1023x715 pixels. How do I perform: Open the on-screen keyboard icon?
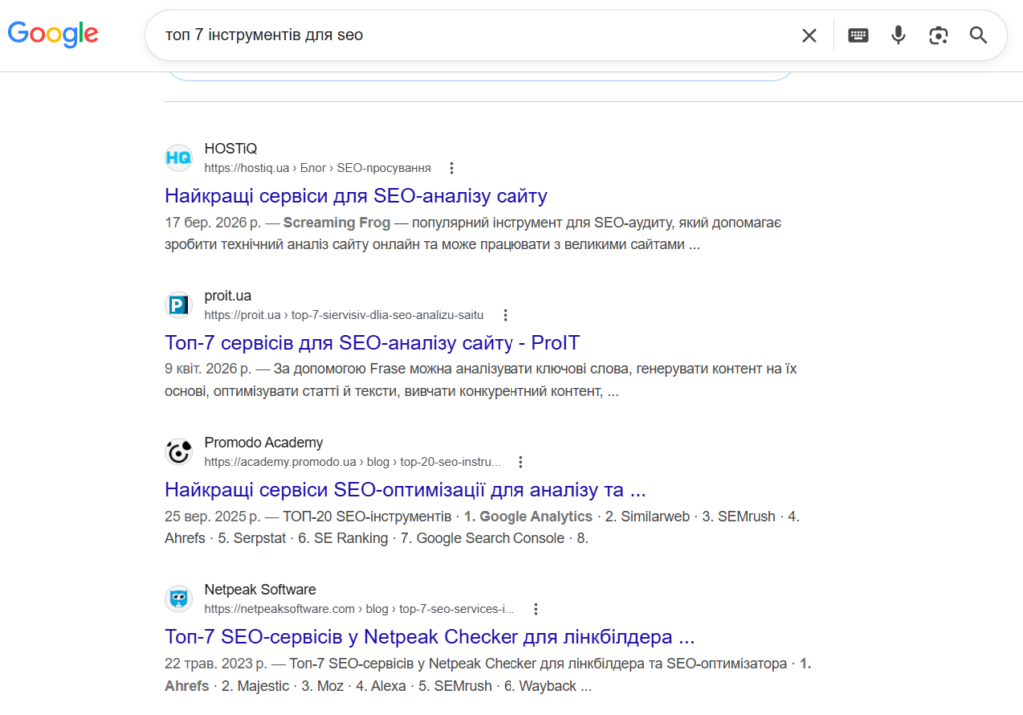[x=858, y=35]
